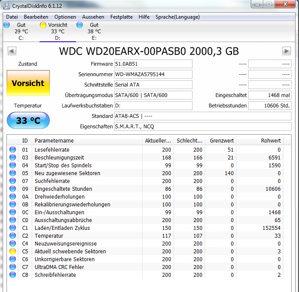Viewport: 299px width, 292px height.
Task: Click the Grenzwert column header
Action: point(220,141)
